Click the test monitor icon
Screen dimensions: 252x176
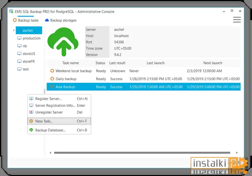(19, 69)
